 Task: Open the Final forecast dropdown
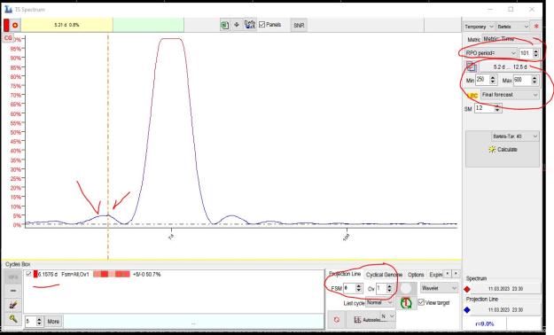pos(510,95)
